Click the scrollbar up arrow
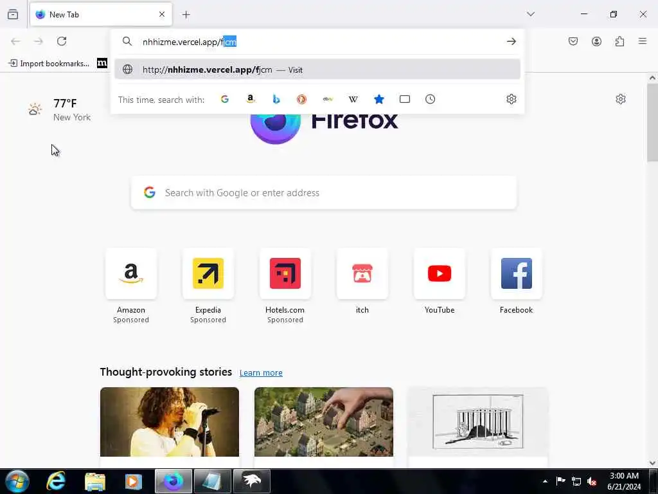Screen dimensions: 658x494 tap(652, 78)
